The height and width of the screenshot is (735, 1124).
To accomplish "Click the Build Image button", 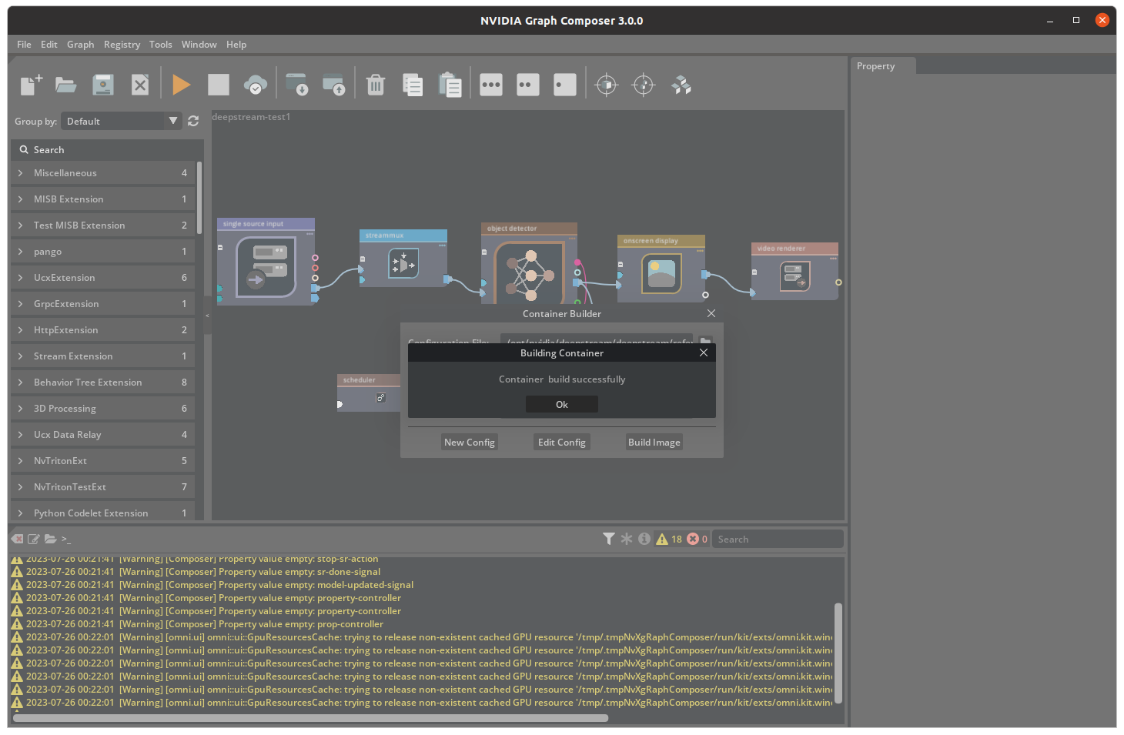I will tap(654, 443).
